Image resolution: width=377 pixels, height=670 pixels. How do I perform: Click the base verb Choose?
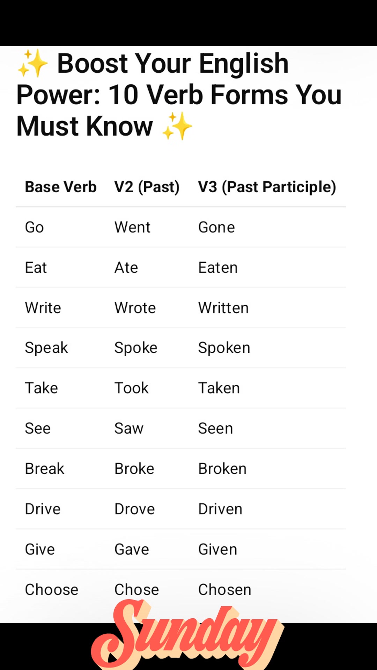(x=52, y=590)
